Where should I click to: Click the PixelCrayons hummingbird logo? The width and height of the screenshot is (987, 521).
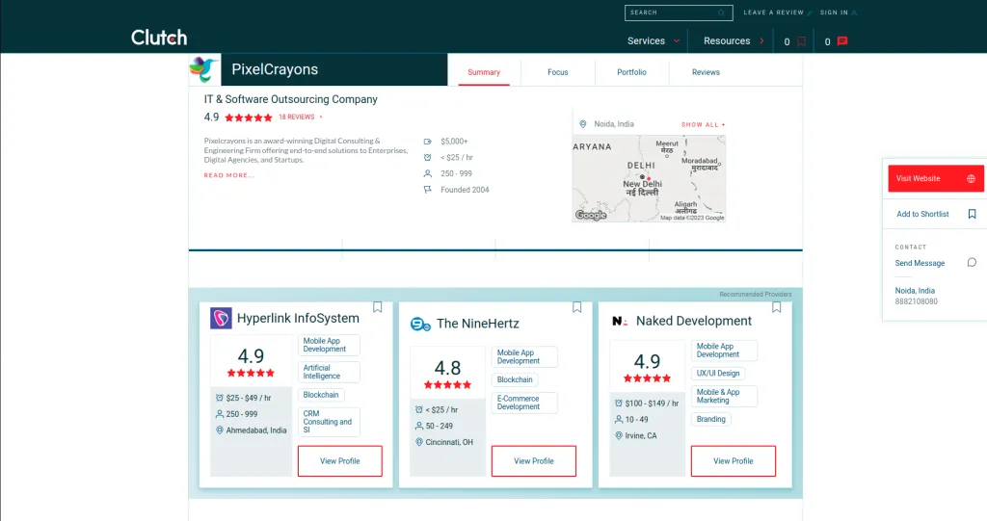pyautogui.click(x=204, y=69)
